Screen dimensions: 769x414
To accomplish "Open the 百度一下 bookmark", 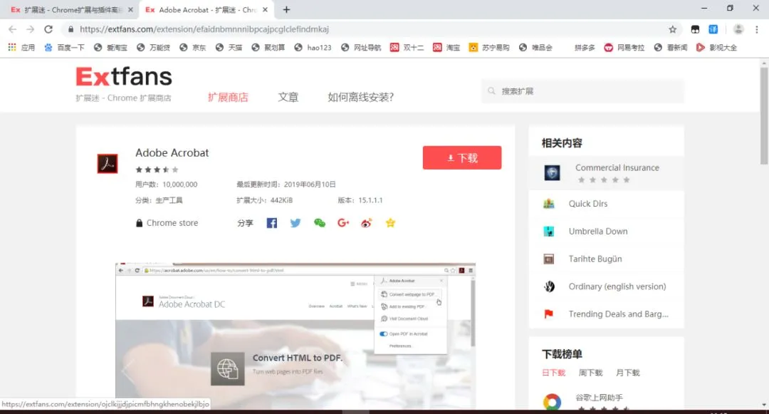I will 64,48.
